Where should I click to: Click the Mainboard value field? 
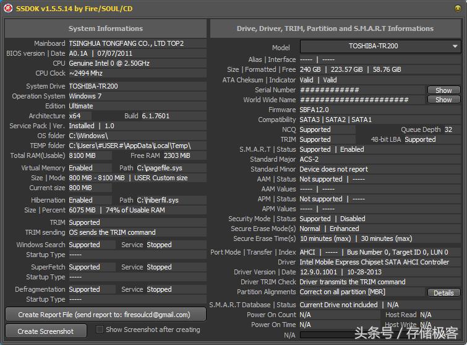point(136,44)
